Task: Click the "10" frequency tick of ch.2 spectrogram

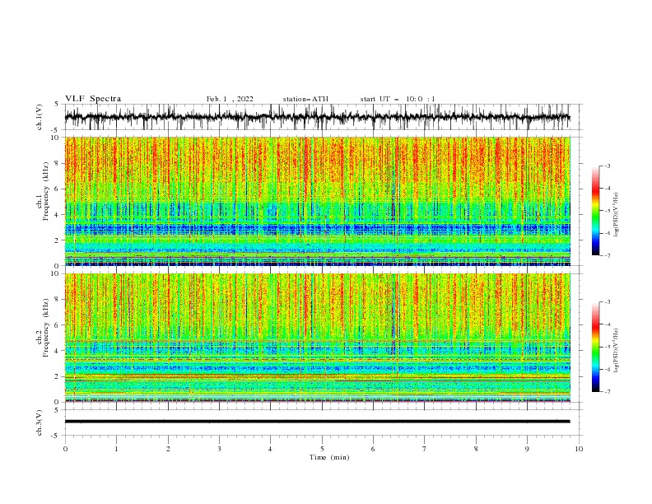Action: pos(56,273)
